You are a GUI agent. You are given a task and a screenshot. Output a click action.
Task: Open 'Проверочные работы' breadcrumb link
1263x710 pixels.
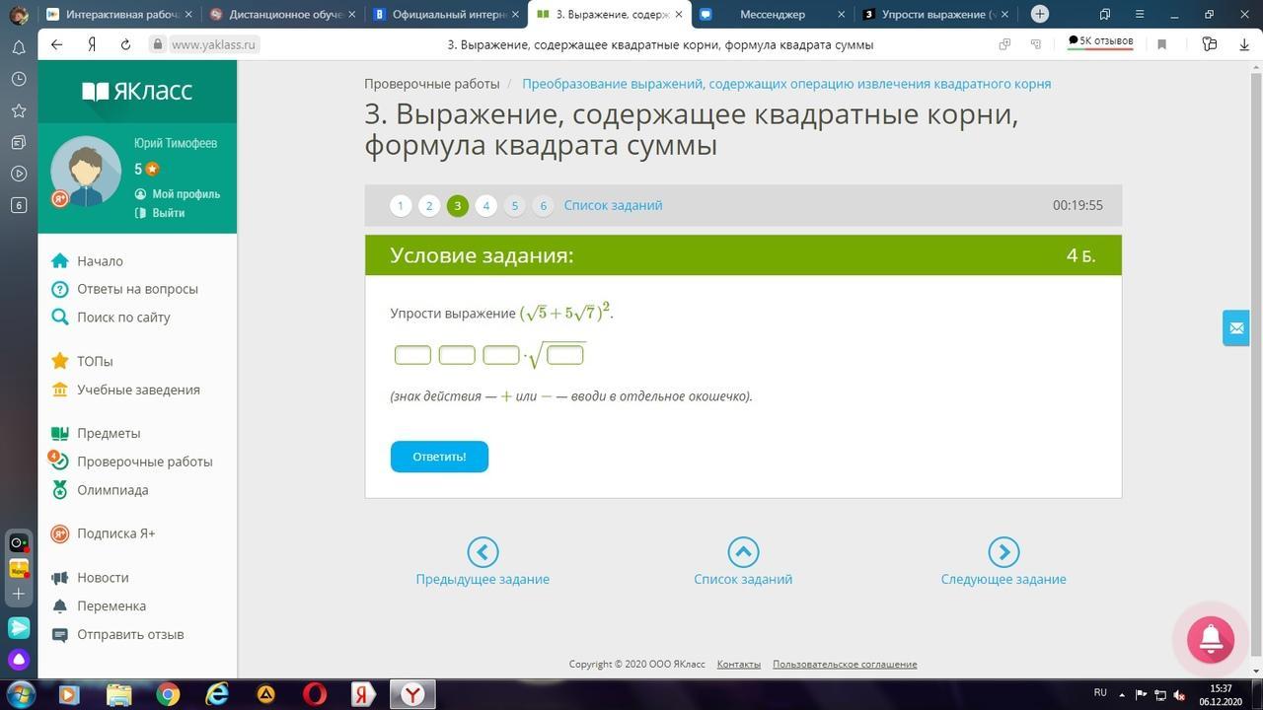point(432,84)
